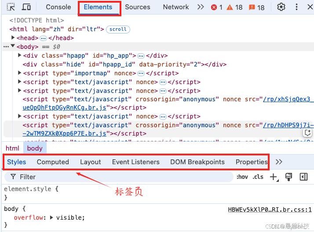Open the Network tab
The width and height of the screenshot is (314, 232).
click(176, 7)
